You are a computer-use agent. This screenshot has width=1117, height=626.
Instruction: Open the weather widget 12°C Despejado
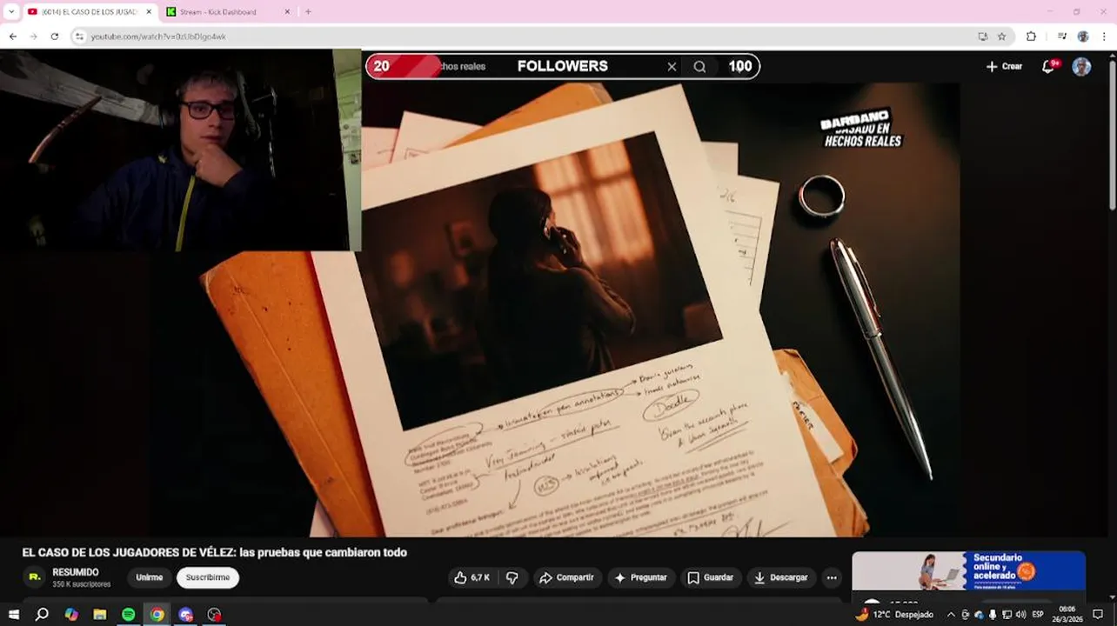tap(893, 615)
